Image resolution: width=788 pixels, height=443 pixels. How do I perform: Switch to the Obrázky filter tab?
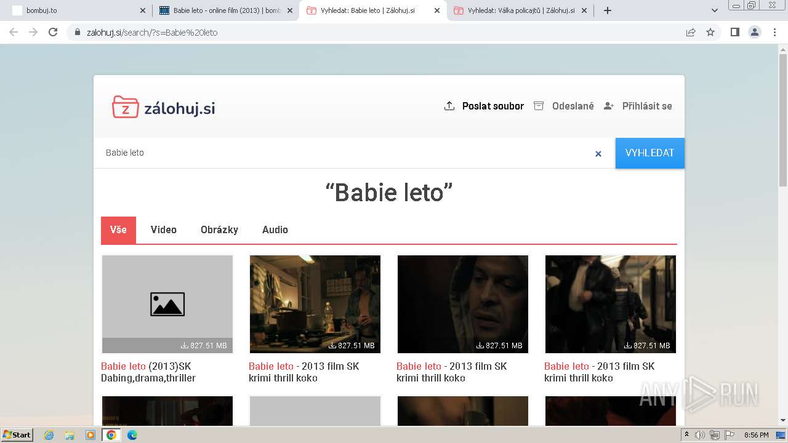coord(219,229)
